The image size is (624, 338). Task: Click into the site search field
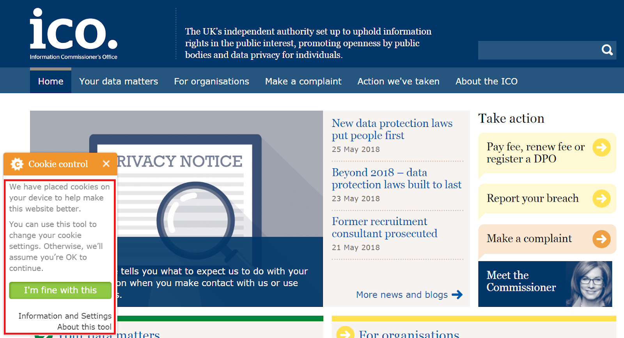pos(538,50)
